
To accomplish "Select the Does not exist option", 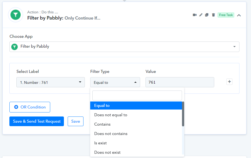I will tap(136, 152).
